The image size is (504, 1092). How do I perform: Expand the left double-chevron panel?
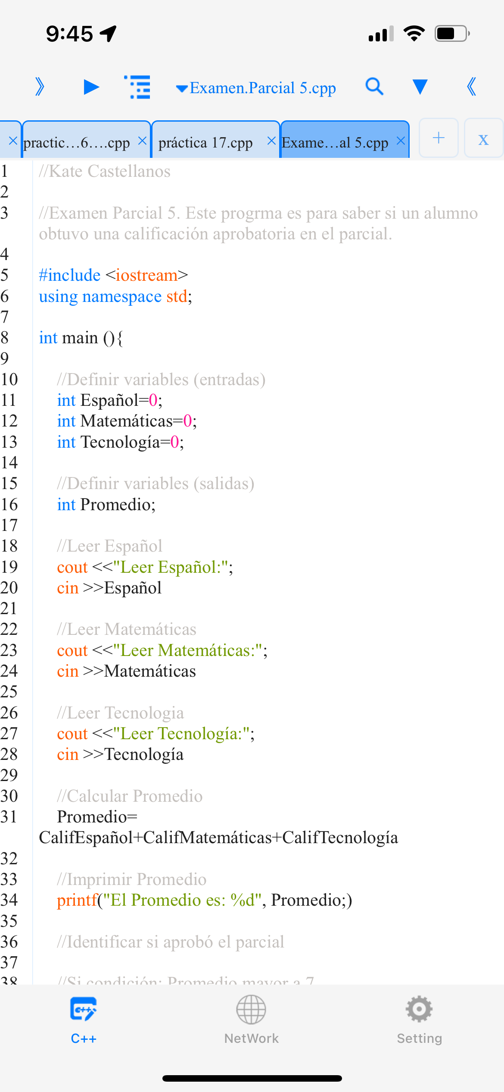[40, 87]
